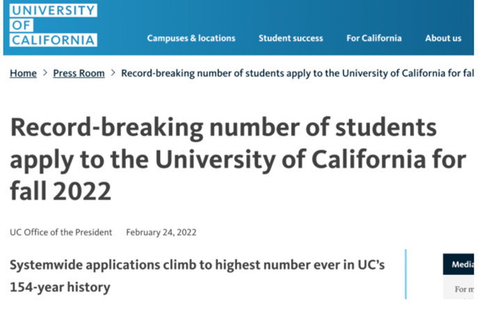Click the chevron after Home breadcrumb
The height and width of the screenshot is (310, 487).
click(45, 73)
